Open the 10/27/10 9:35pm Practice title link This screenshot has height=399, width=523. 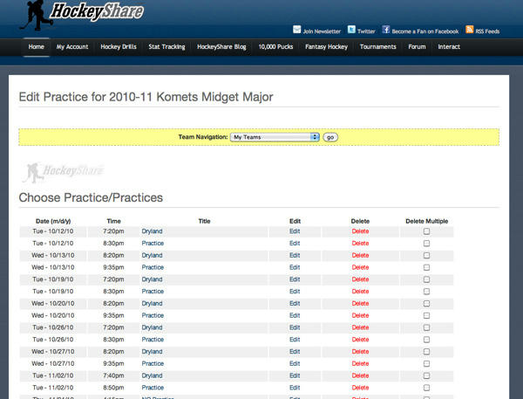pyautogui.click(x=153, y=363)
